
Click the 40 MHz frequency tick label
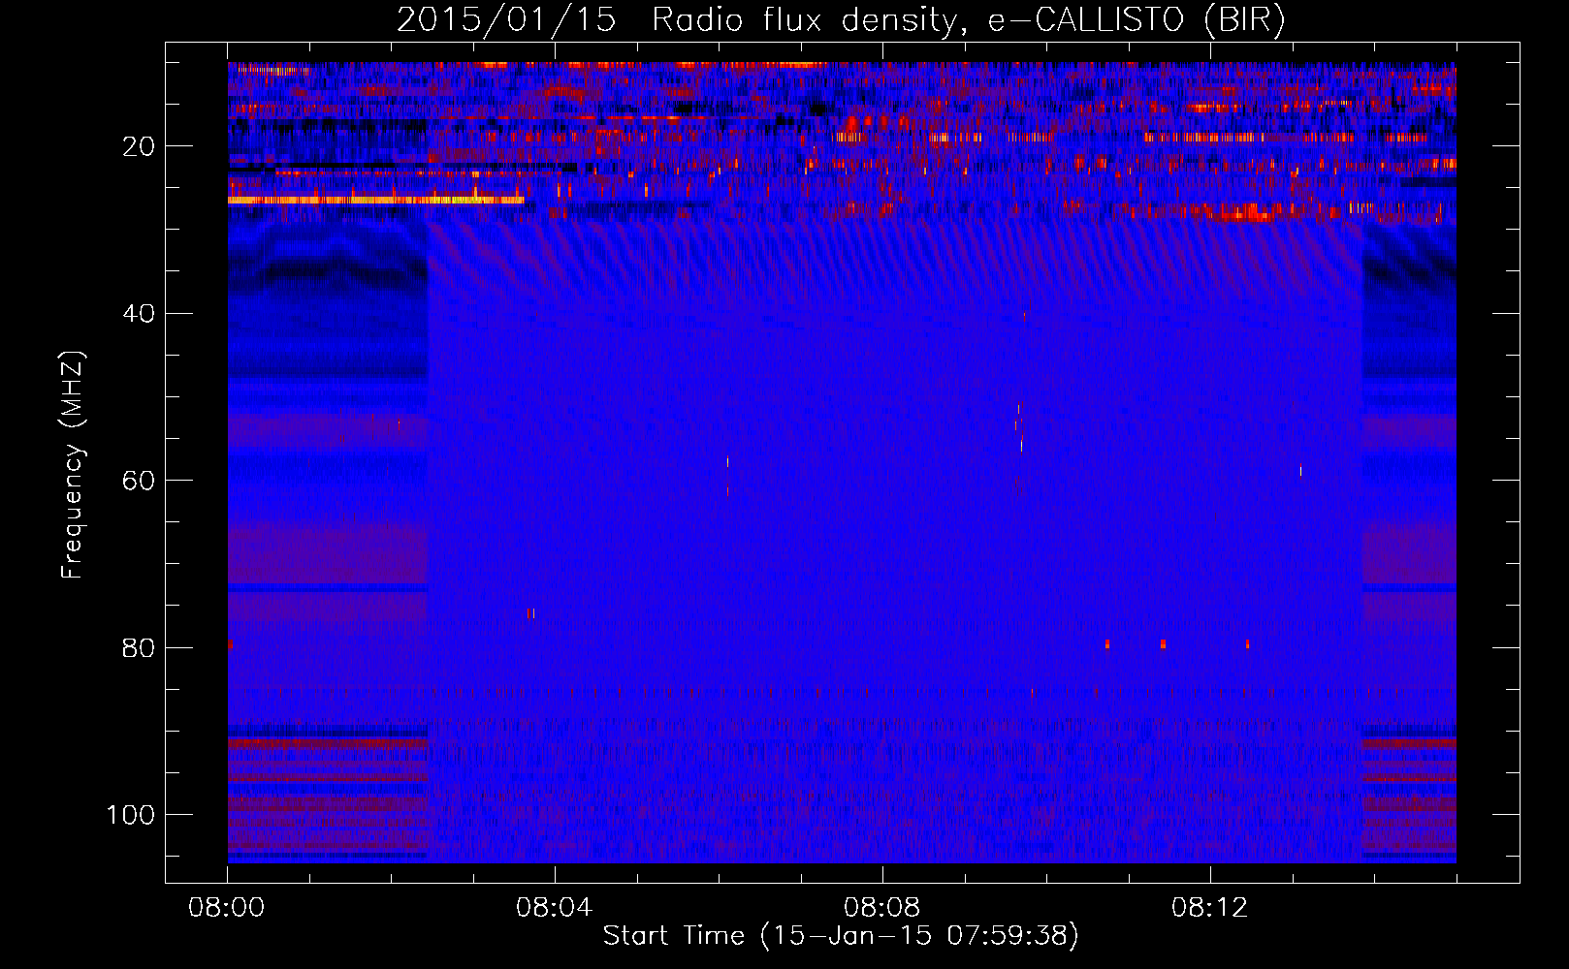point(139,314)
